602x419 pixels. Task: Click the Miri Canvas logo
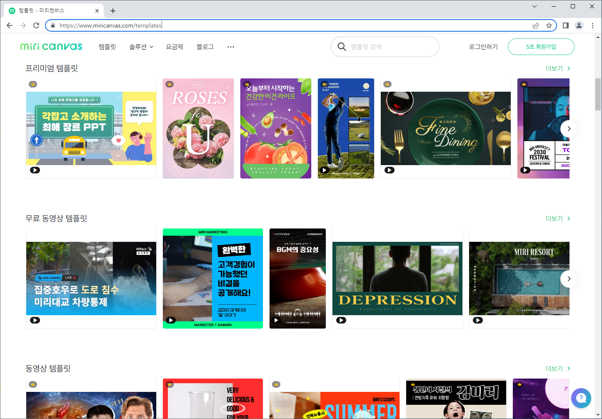click(51, 47)
